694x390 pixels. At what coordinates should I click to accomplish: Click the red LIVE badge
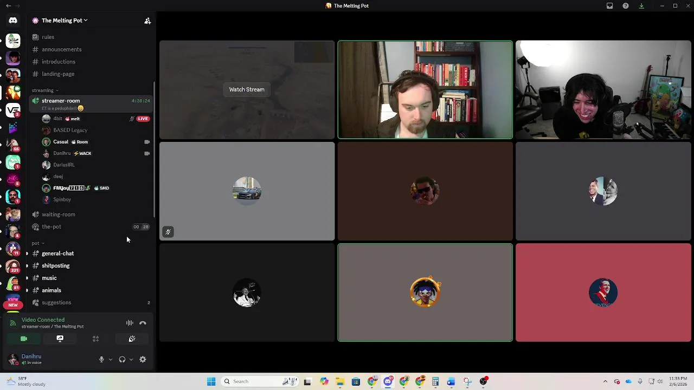[x=143, y=119]
